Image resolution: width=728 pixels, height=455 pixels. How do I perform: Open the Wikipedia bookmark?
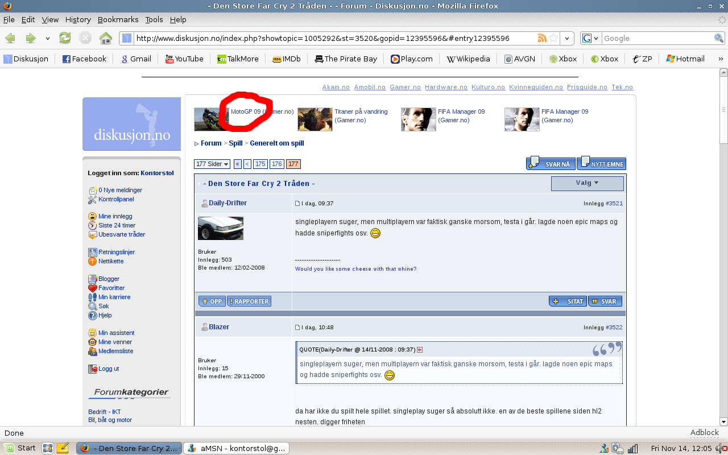[468, 59]
